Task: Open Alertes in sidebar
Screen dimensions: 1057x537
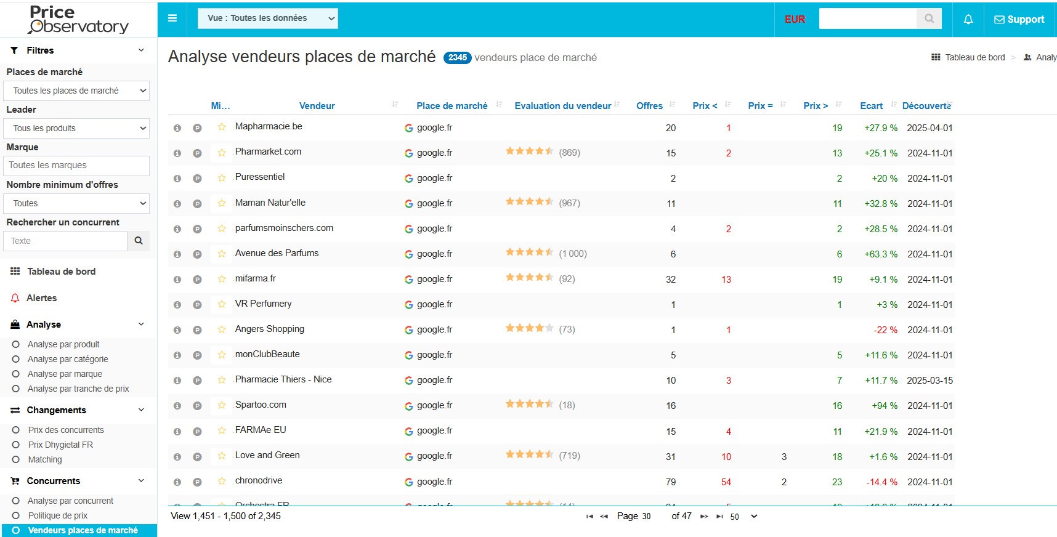Action: pyautogui.click(x=41, y=298)
